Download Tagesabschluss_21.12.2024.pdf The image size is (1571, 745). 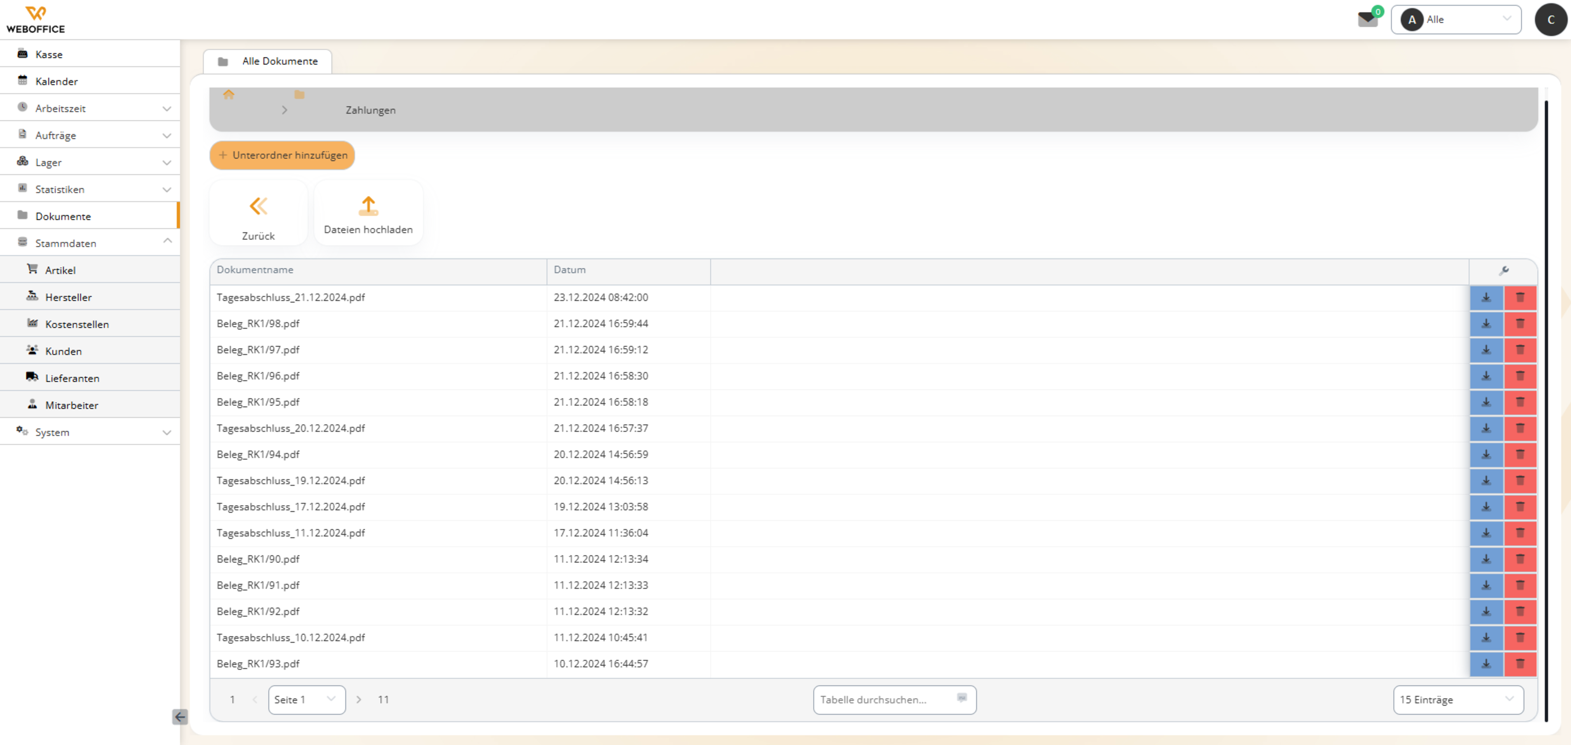point(1486,298)
